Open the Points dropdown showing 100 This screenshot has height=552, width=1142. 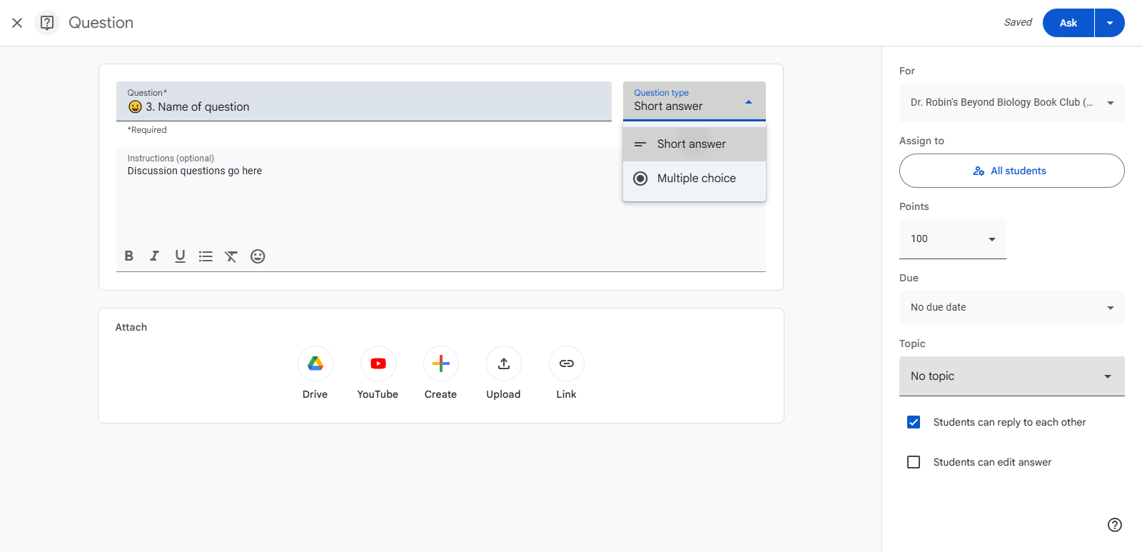tap(953, 239)
